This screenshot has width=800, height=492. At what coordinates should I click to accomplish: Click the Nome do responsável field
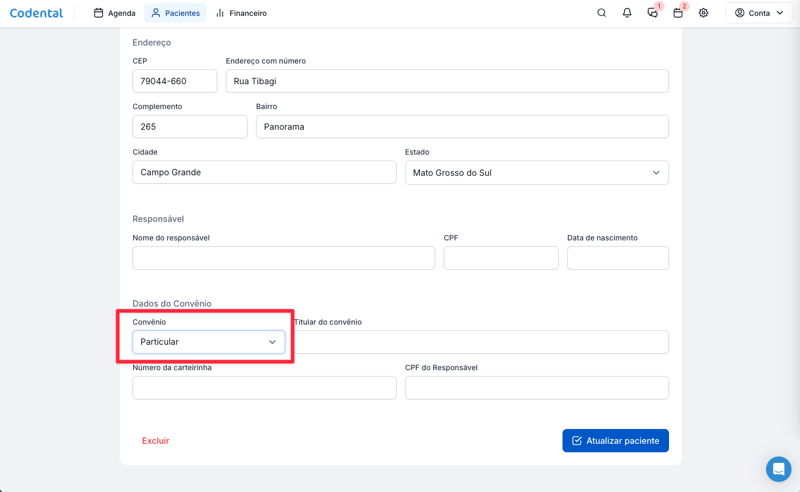click(x=284, y=258)
